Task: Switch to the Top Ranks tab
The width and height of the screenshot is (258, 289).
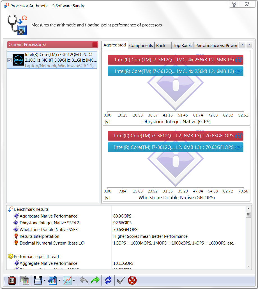Action: pos(183,46)
